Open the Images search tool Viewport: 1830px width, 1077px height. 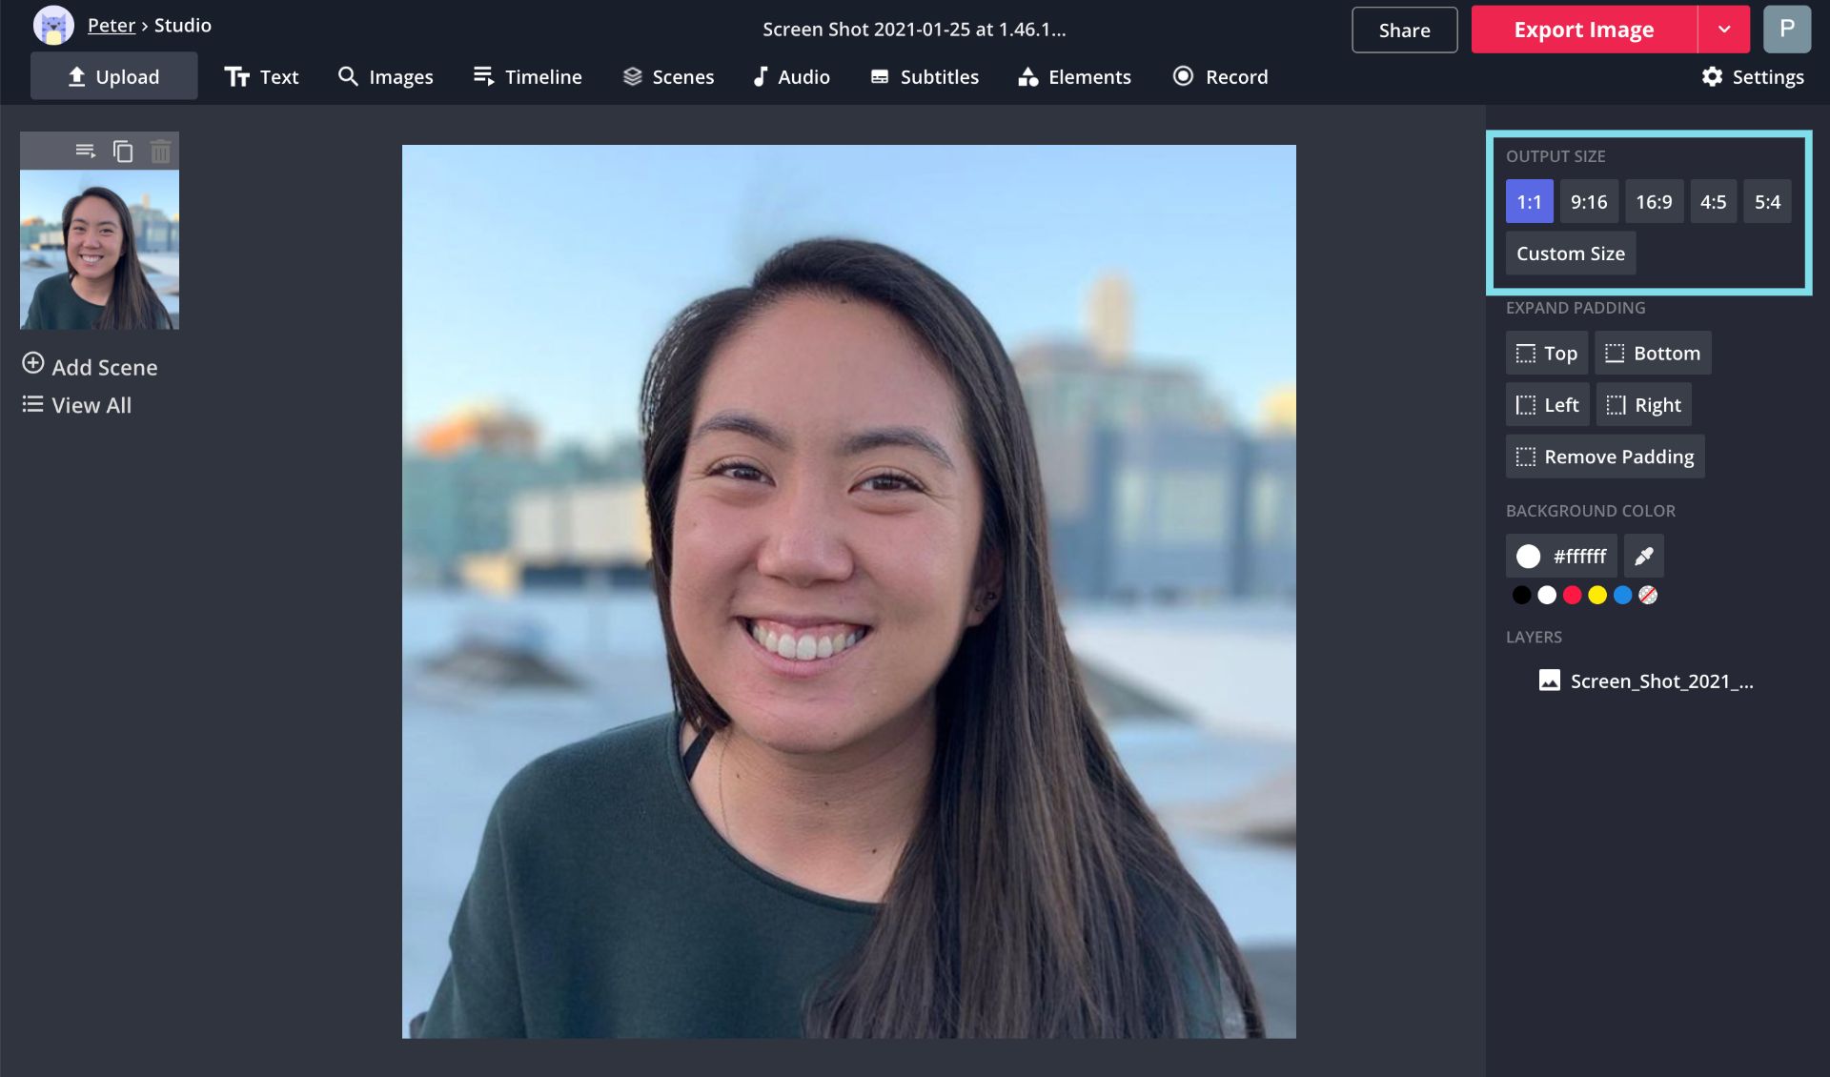(385, 76)
